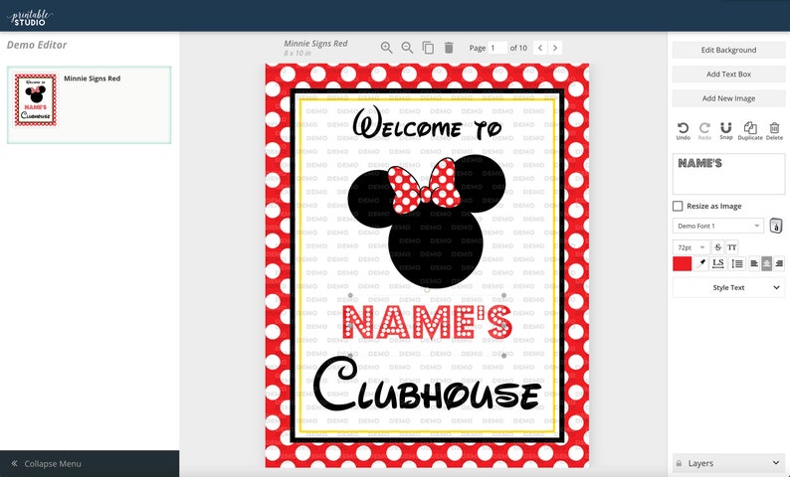
Task: Open the Demo Font 1 dropdown
Action: 718,226
